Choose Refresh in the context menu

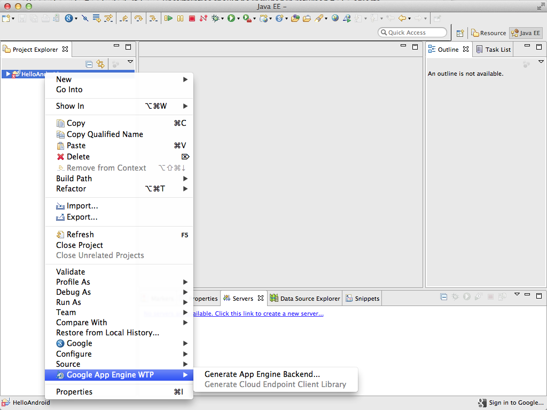pos(119,235)
